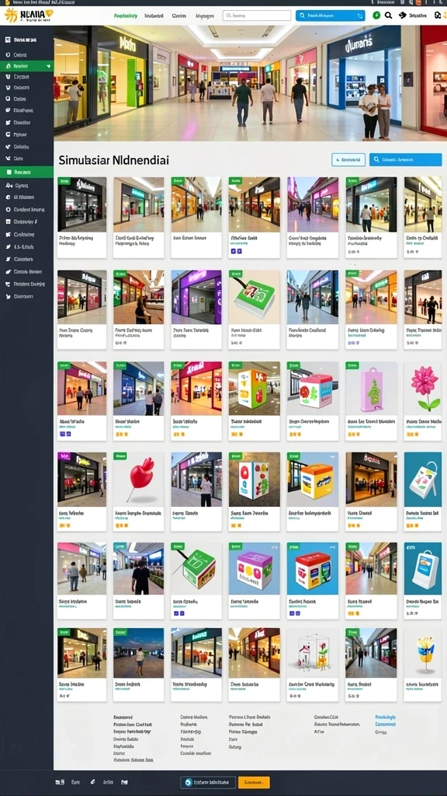Expand the arrow on the upper green sidebar item
The image size is (447, 796).
point(49,66)
